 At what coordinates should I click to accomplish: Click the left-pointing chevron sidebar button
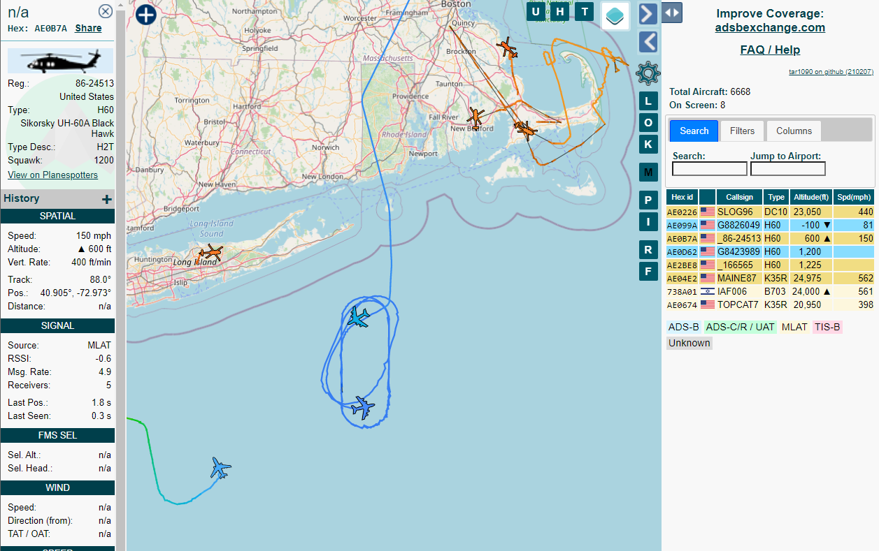(648, 42)
